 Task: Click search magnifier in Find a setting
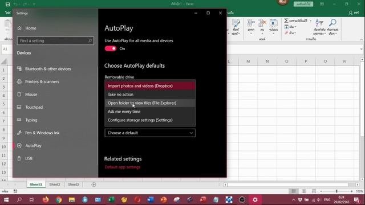[90, 40]
